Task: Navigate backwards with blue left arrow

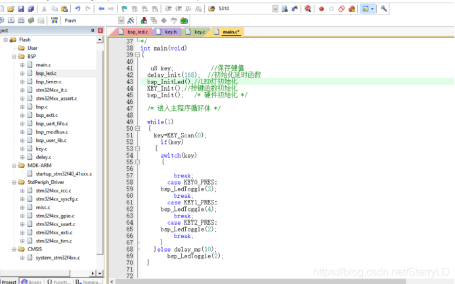Action: (101, 9)
